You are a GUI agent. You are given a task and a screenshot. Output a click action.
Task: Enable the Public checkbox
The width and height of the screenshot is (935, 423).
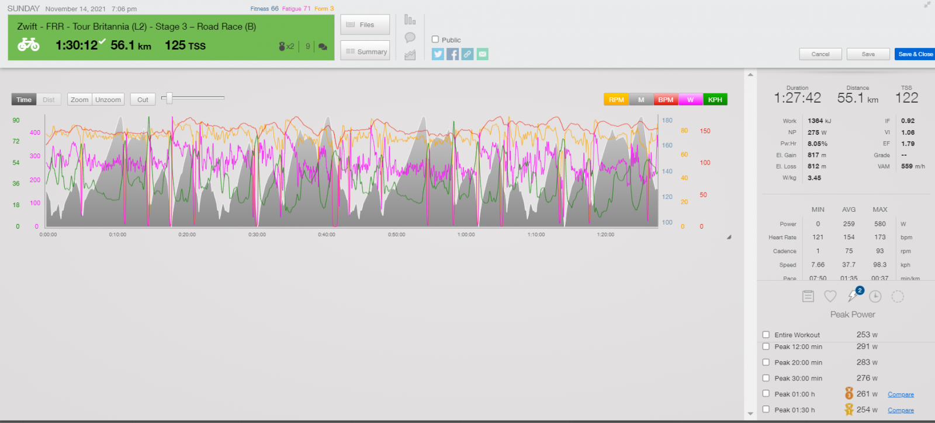(435, 40)
